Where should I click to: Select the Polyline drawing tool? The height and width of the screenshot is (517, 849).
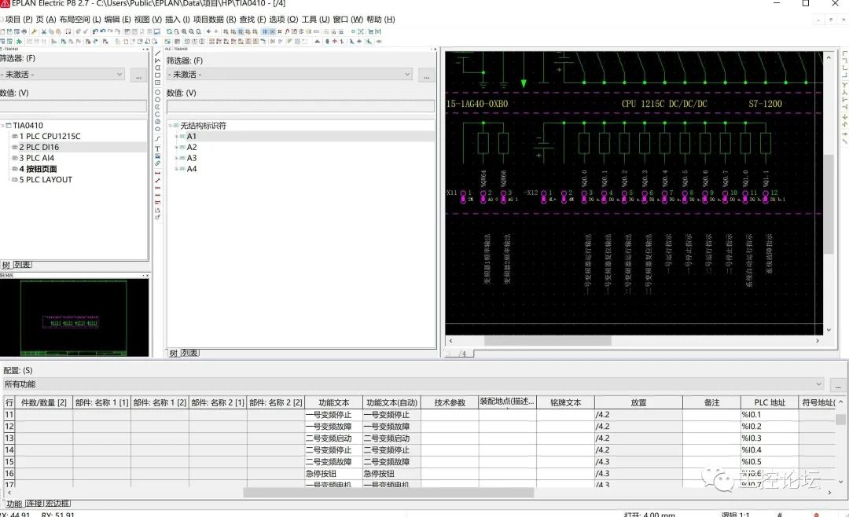click(x=157, y=60)
